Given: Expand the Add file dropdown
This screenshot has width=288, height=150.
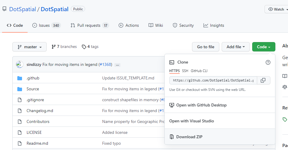Looking at the screenshot, I should pos(236,47).
